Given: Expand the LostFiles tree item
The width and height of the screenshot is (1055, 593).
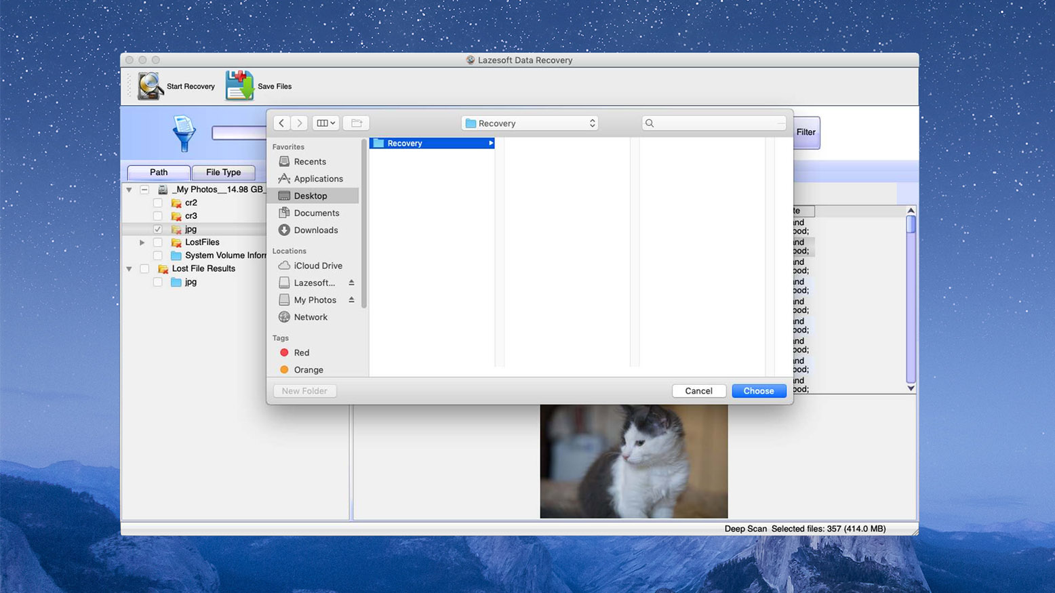Looking at the screenshot, I should click(x=142, y=242).
